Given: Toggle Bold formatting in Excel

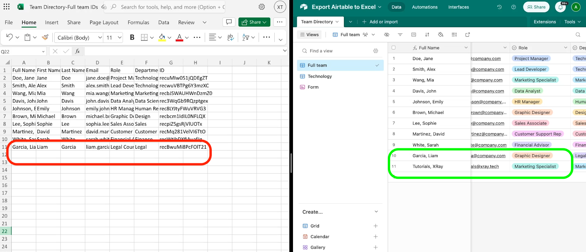Looking at the screenshot, I should (132, 37).
